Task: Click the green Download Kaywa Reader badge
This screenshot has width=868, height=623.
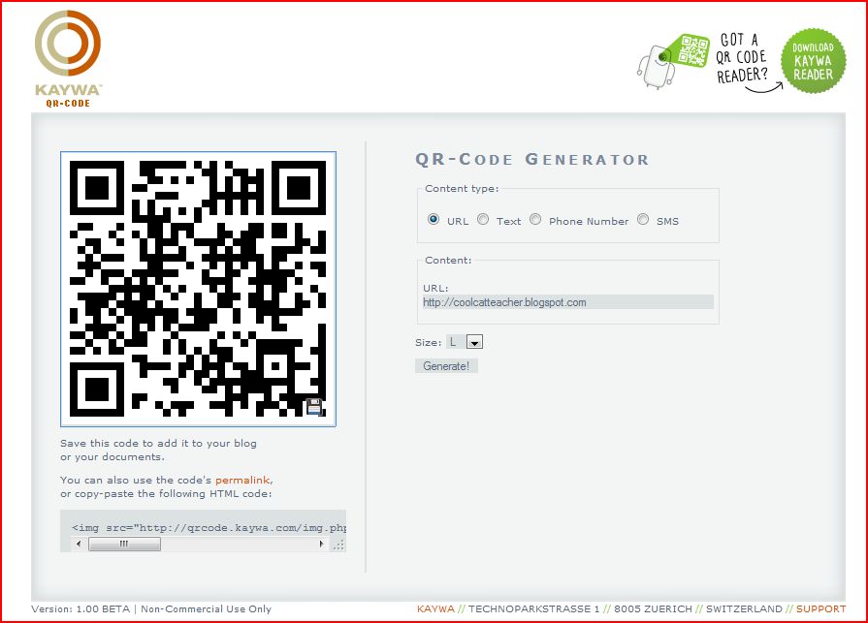Action: (813, 61)
